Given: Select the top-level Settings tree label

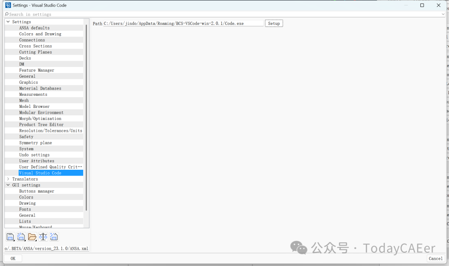Looking at the screenshot, I should pos(22,22).
